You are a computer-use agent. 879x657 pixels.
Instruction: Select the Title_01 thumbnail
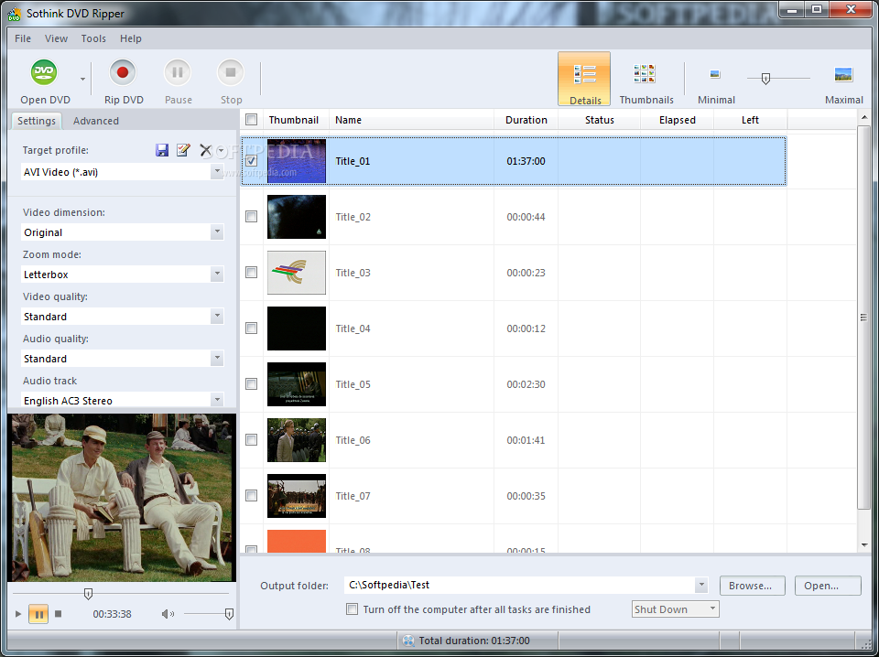click(x=297, y=161)
